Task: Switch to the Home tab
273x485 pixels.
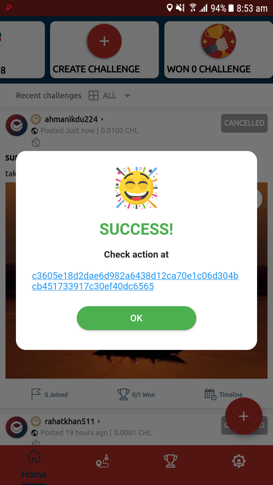Action: 34,465
